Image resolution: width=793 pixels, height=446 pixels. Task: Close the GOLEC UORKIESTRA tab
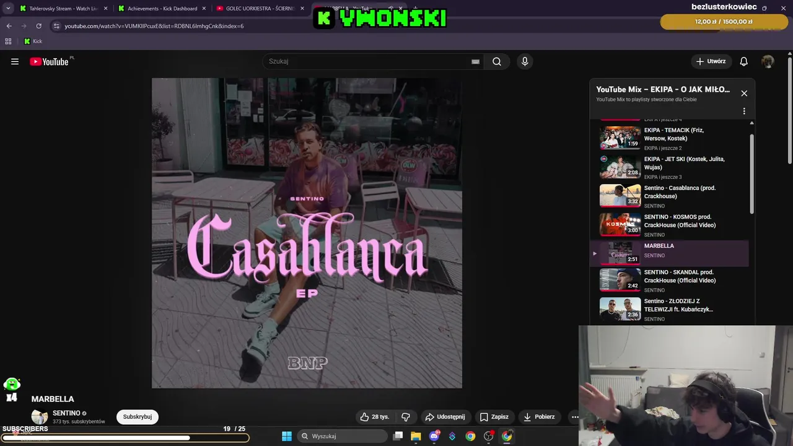tap(302, 9)
